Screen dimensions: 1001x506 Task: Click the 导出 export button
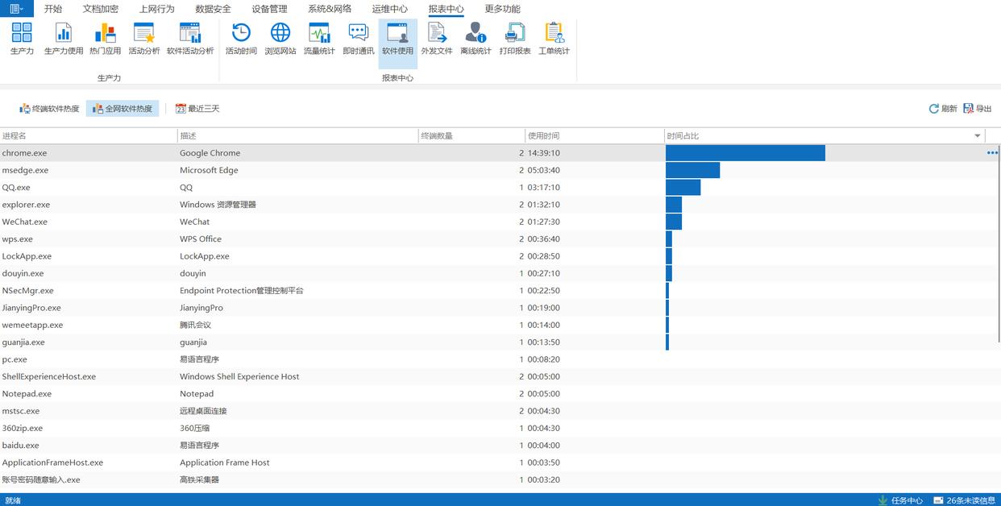978,109
